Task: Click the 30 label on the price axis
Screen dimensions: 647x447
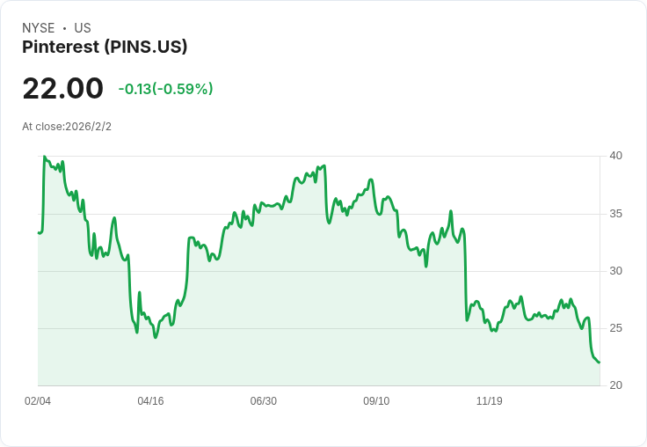Action: [616, 271]
